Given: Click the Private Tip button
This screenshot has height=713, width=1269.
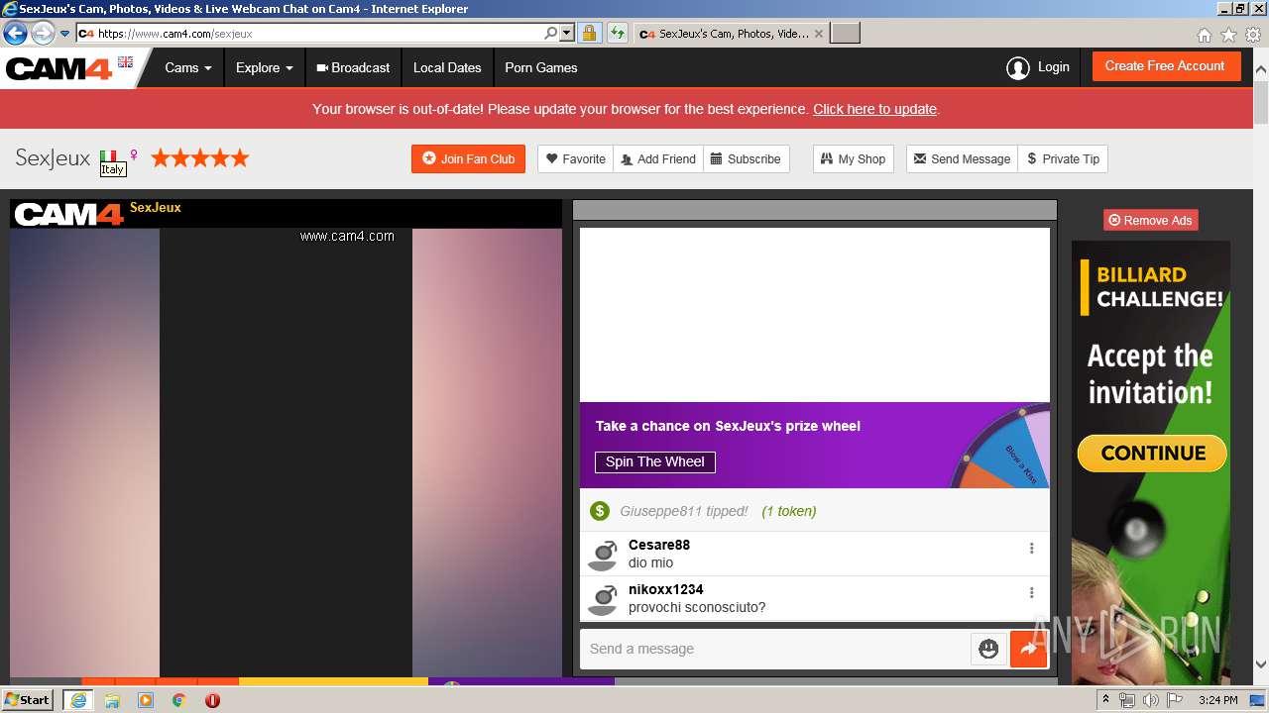Looking at the screenshot, I should point(1063,158).
